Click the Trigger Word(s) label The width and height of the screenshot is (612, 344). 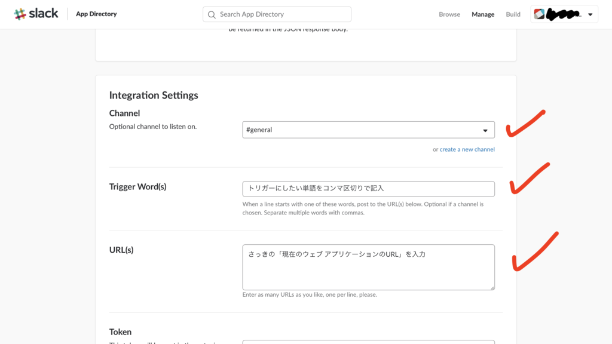pos(137,186)
